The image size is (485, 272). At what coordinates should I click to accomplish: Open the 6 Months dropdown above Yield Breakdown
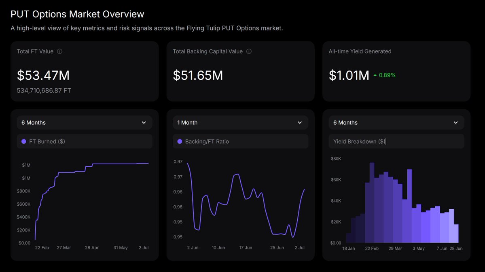(x=396, y=123)
